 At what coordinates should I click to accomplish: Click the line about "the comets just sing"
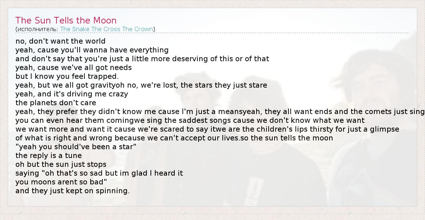pos(220,111)
